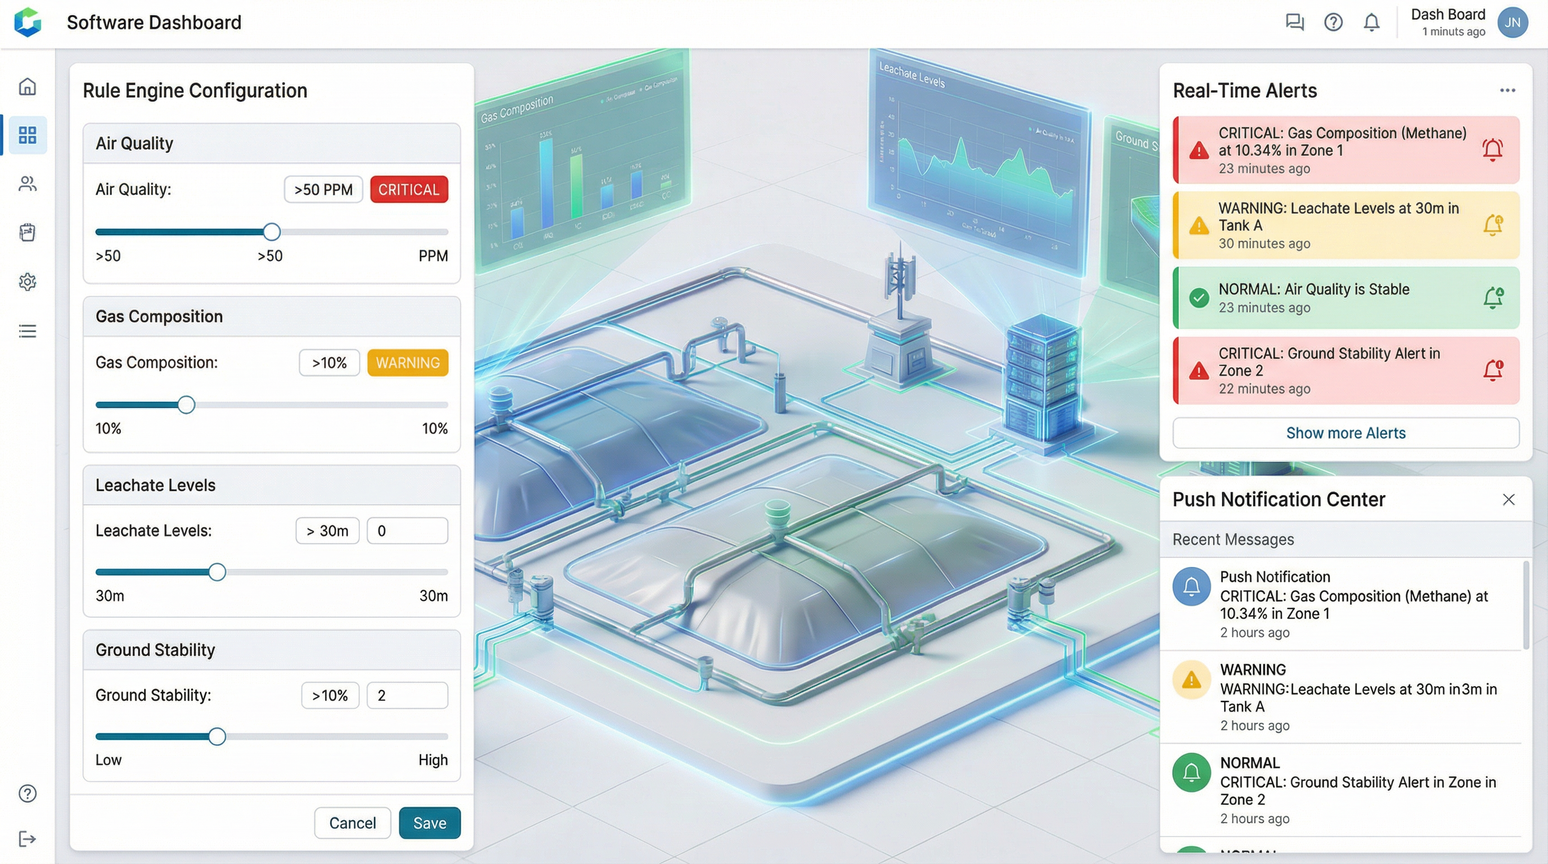The image size is (1548, 864).
Task: Open the help icon in top bar
Action: tap(1333, 22)
